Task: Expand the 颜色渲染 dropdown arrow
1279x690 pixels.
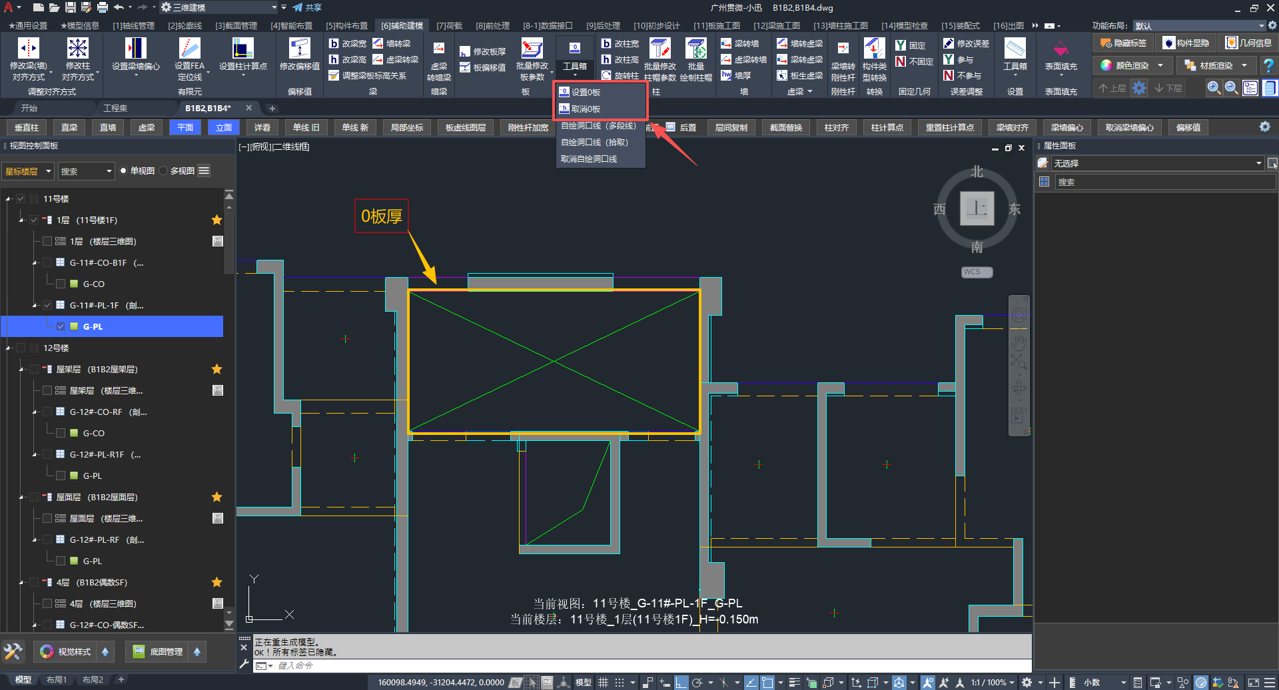Action: (1160, 65)
